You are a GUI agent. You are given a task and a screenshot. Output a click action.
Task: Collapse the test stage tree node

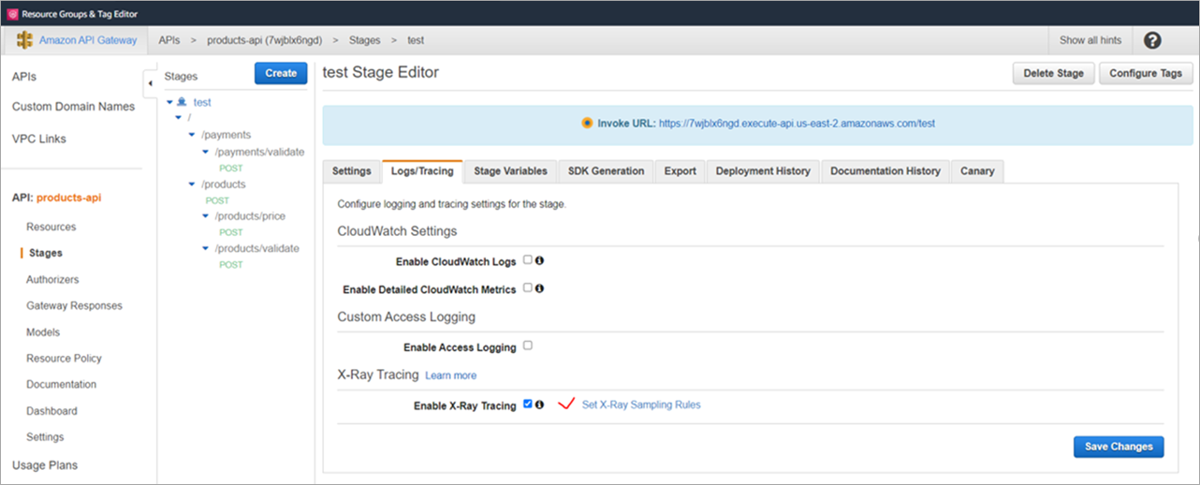(x=169, y=102)
